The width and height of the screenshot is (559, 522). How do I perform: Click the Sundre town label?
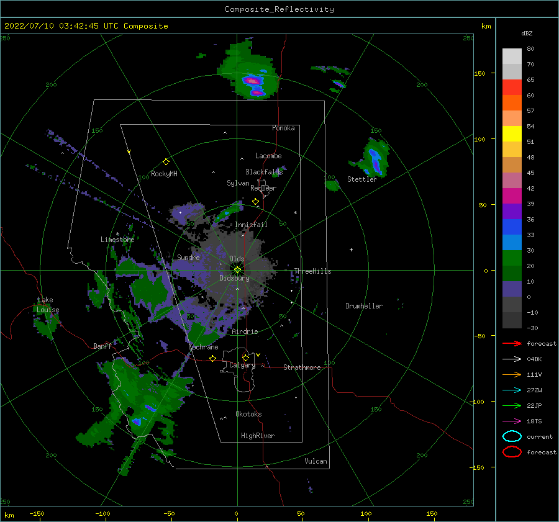[188, 257]
